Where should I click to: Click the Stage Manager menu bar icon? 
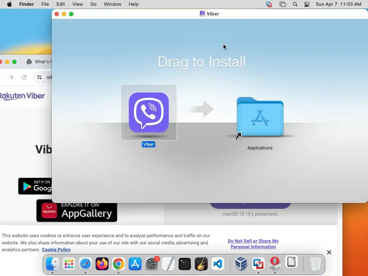tap(282, 4)
